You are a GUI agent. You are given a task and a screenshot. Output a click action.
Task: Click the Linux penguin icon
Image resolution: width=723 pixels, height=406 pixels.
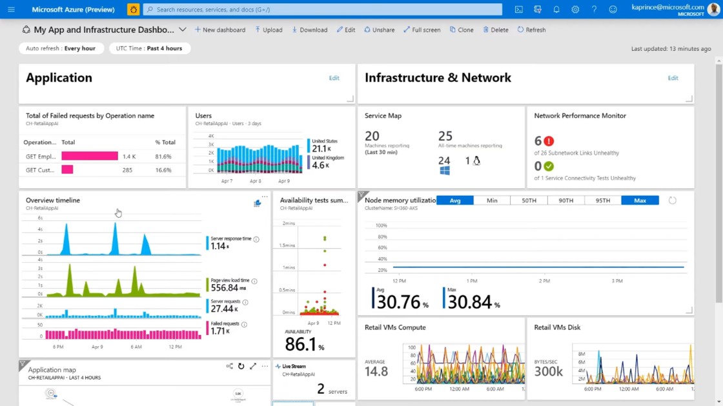click(x=477, y=160)
